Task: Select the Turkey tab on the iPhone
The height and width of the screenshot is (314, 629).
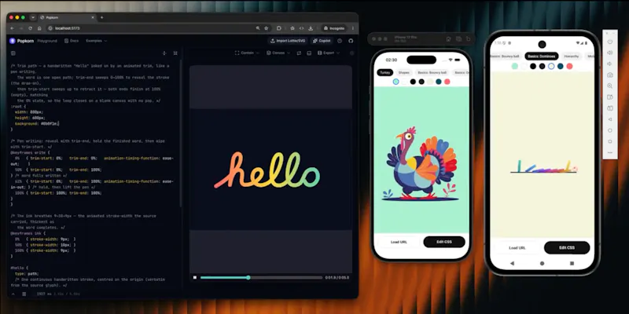Action: (384, 72)
